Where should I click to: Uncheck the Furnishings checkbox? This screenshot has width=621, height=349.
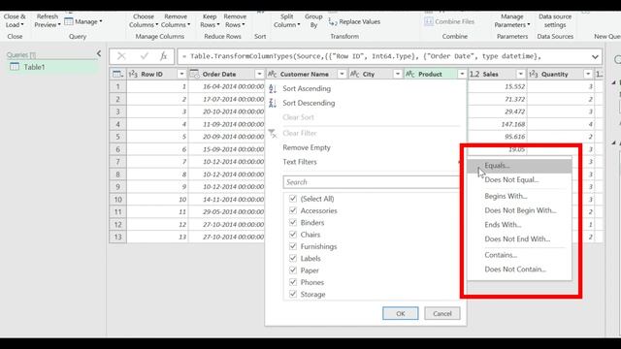click(x=293, y=246)
